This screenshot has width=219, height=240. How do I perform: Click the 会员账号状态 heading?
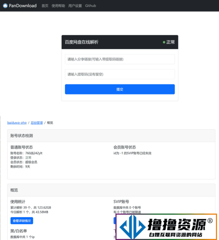pos(125,147)
